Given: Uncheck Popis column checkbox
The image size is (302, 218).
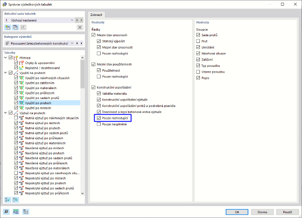Looking at the screenshot, I should (198, 78).
